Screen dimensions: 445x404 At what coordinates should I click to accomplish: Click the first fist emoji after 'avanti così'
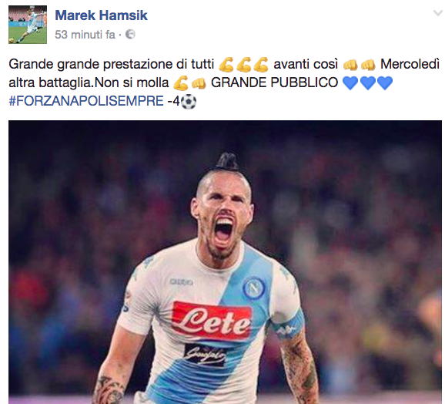(350, 65)
